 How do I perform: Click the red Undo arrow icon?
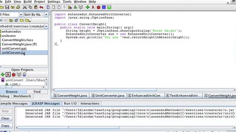click(41, 7)
